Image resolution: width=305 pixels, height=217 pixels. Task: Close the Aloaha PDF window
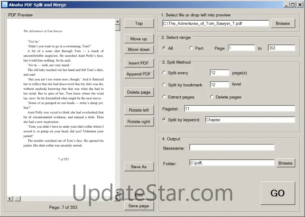coord(300,5)
